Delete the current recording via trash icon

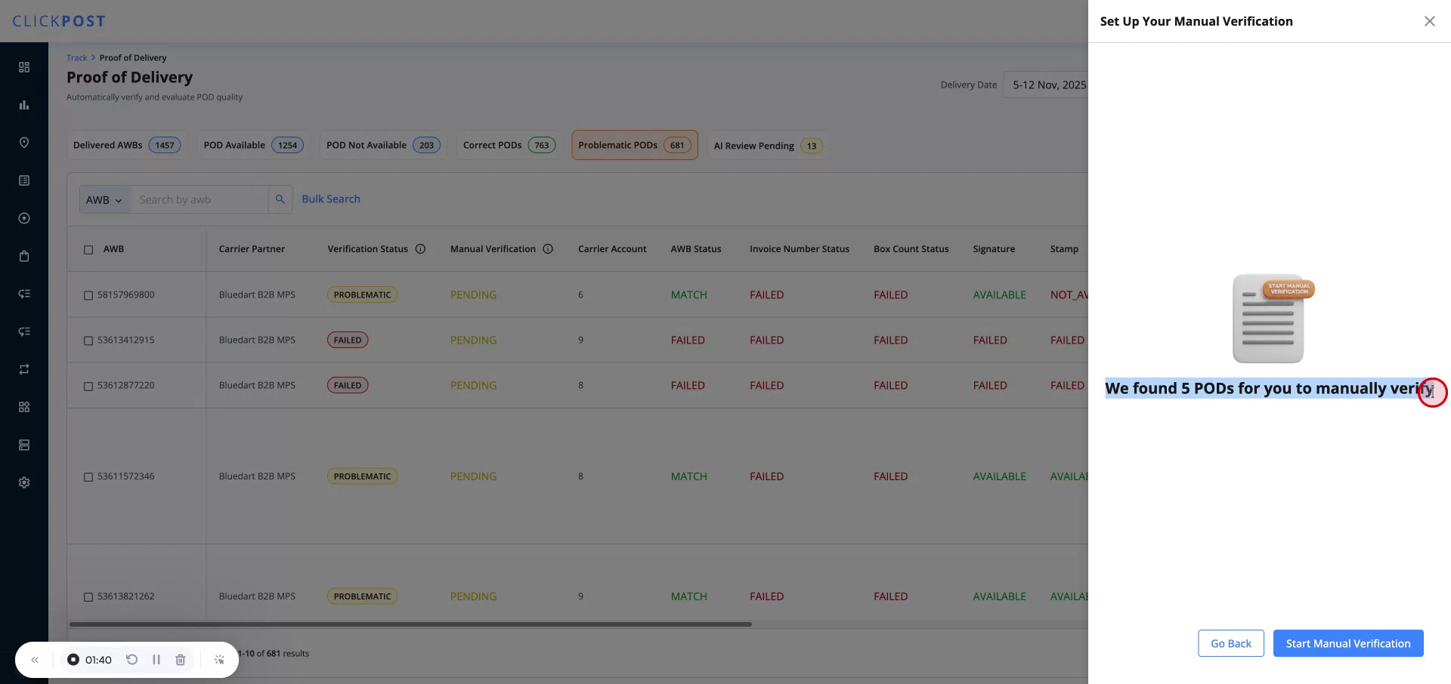pos(180,659)
